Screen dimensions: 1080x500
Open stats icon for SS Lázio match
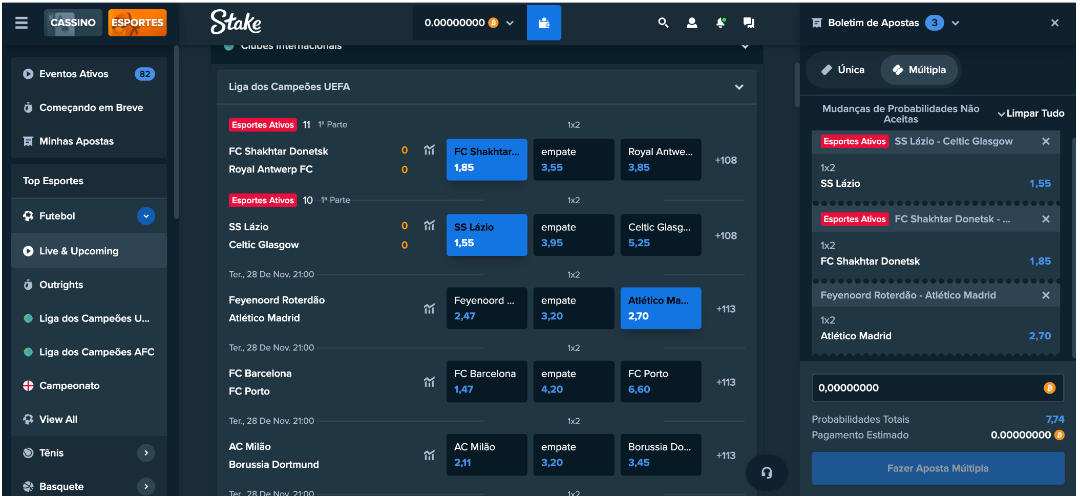(429, 225)
